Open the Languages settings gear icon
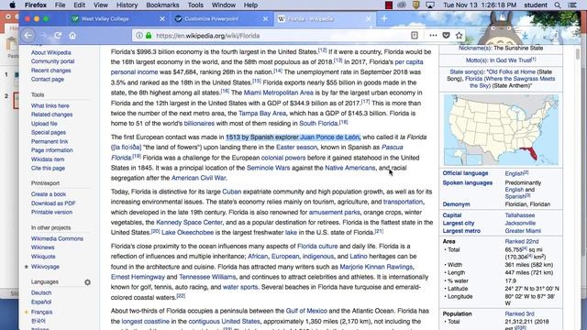This screenshot has width=587, height=330. 88,282
